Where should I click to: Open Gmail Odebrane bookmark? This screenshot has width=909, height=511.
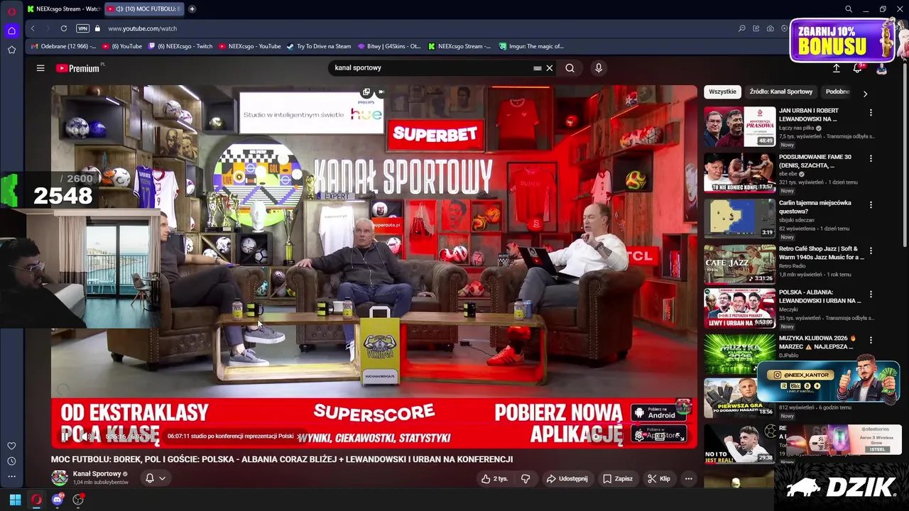63,46
